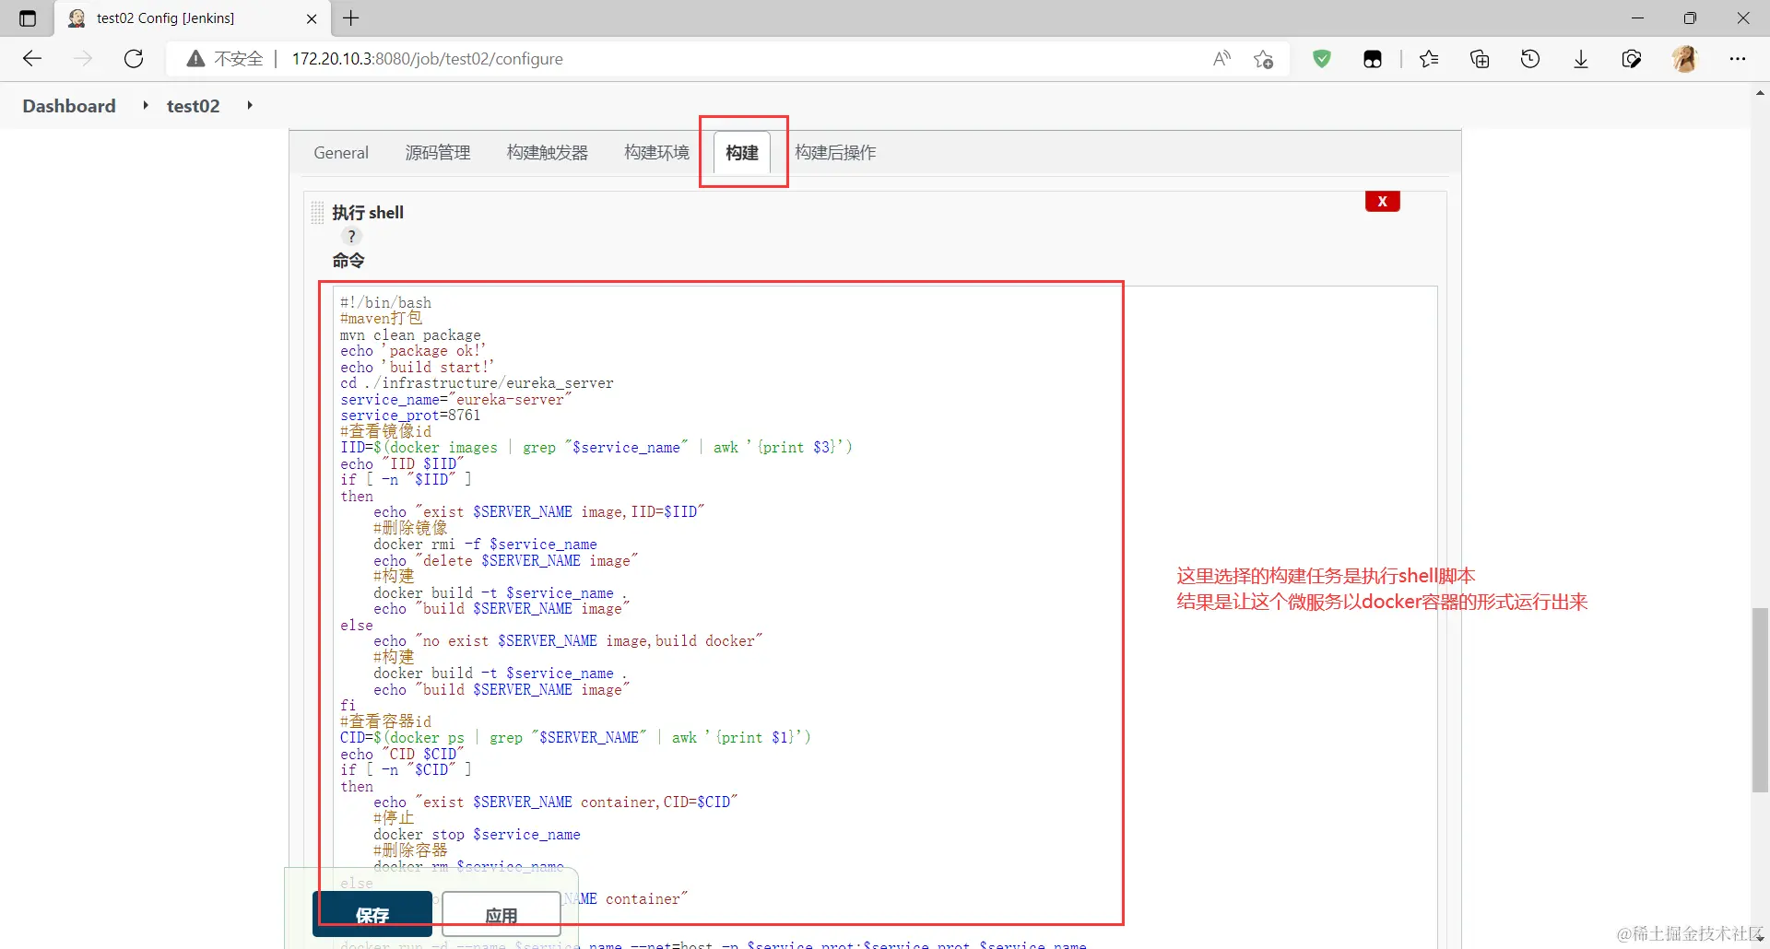Open the Collections panel
The height and width of the screenshot is (949, 1770).
(1480, 58)
